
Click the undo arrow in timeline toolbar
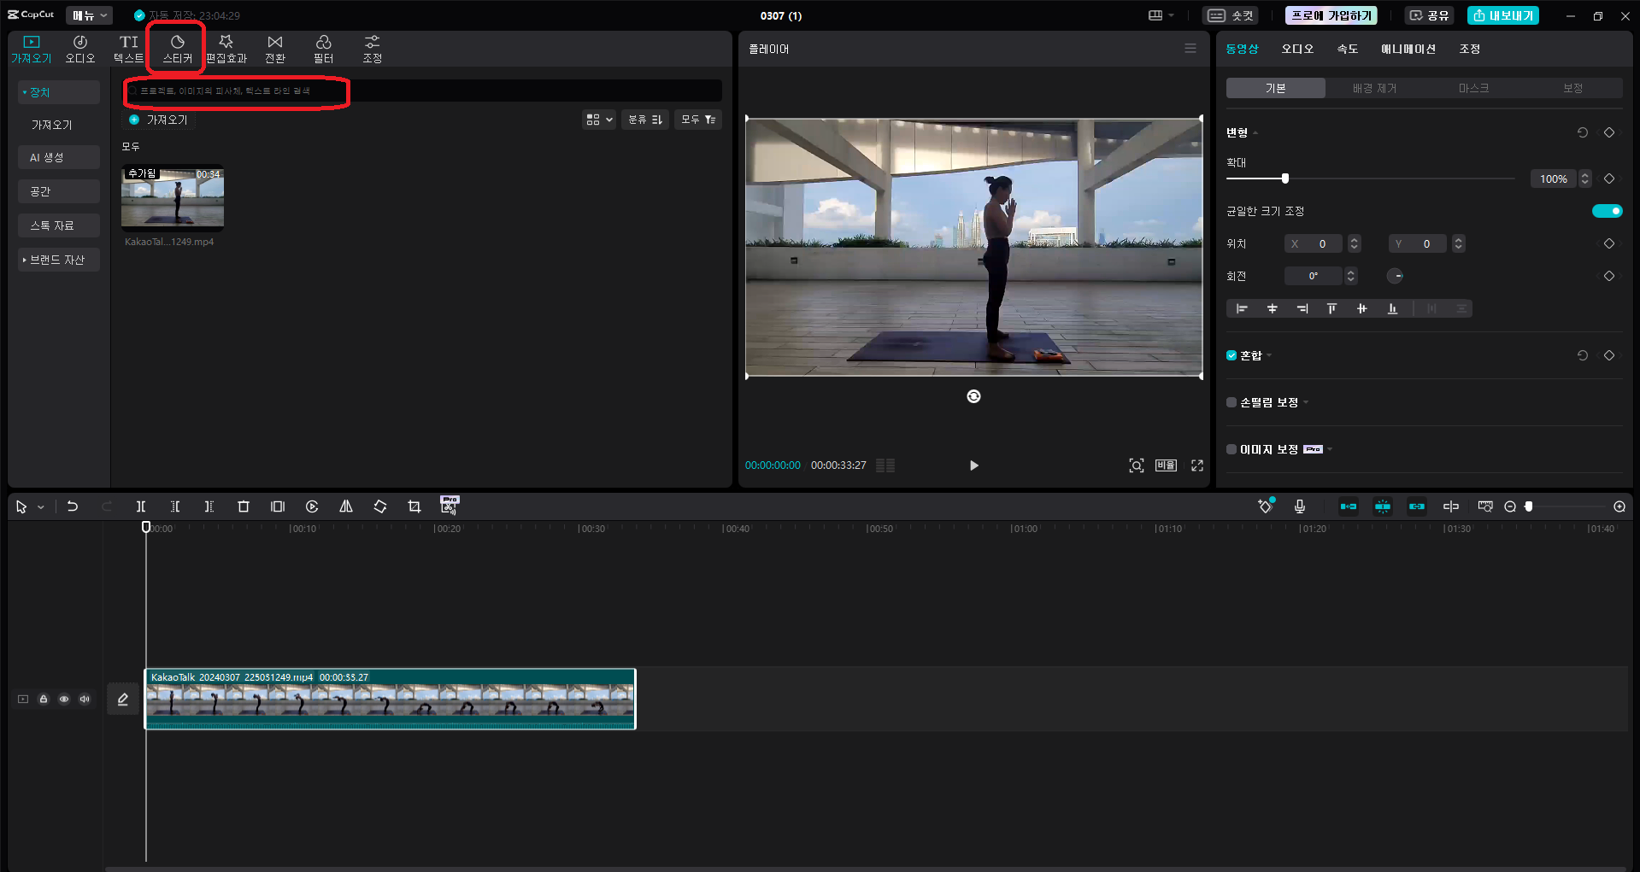pos(73,506)
